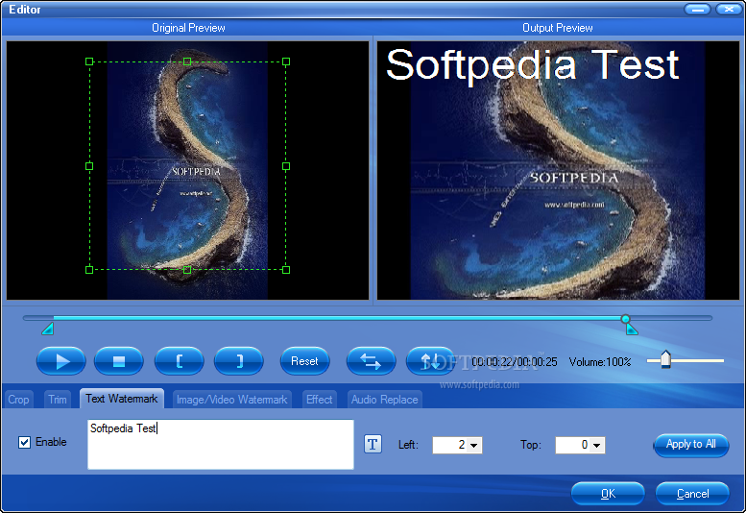Click the bottom-middle crop handle in Original Preview
746x513 pixels.
(x=187, y=270)
